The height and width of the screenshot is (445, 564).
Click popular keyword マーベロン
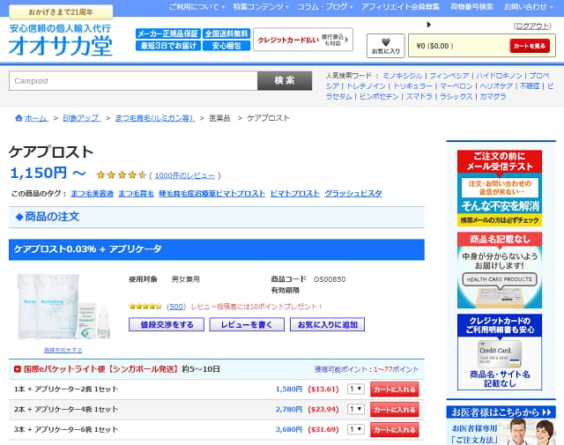[x=456, y=86]
